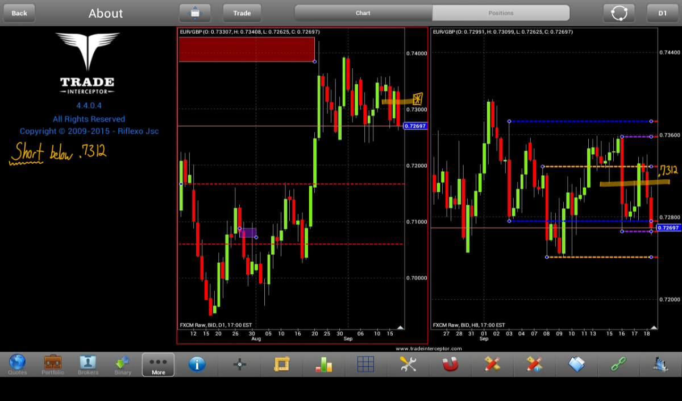Open the Portfolio briefcase icon

53,364
